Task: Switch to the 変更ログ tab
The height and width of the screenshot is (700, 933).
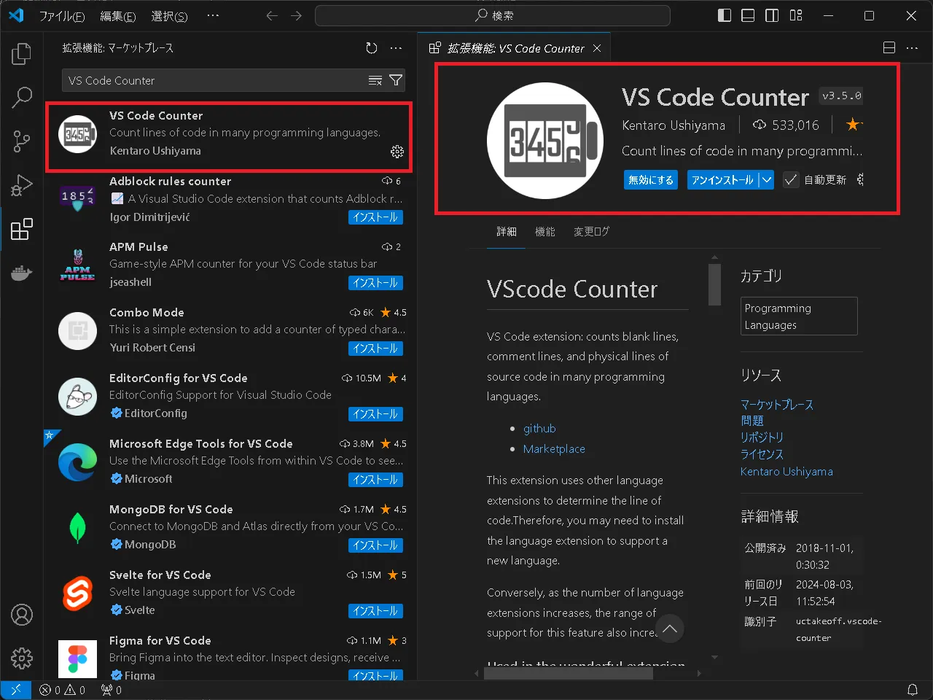Action: [591, 231]
